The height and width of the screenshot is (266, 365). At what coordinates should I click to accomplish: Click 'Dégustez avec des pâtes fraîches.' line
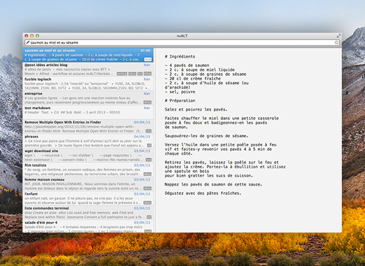[203, 193]
